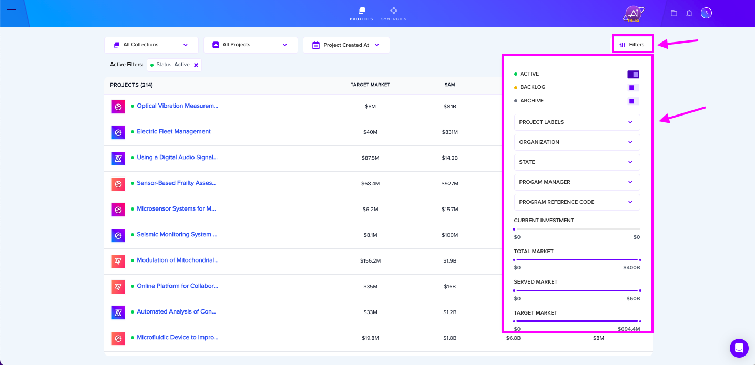Click the Electric Fleet Management project icon
This screenshot has width=755, height=365.
pos(118,132)
